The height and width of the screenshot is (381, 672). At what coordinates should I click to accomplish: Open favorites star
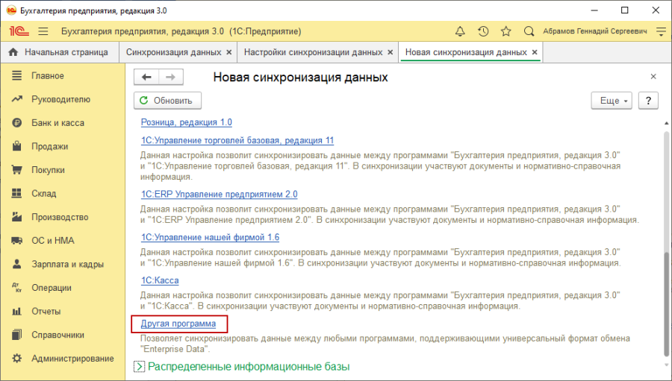(506, 31)
